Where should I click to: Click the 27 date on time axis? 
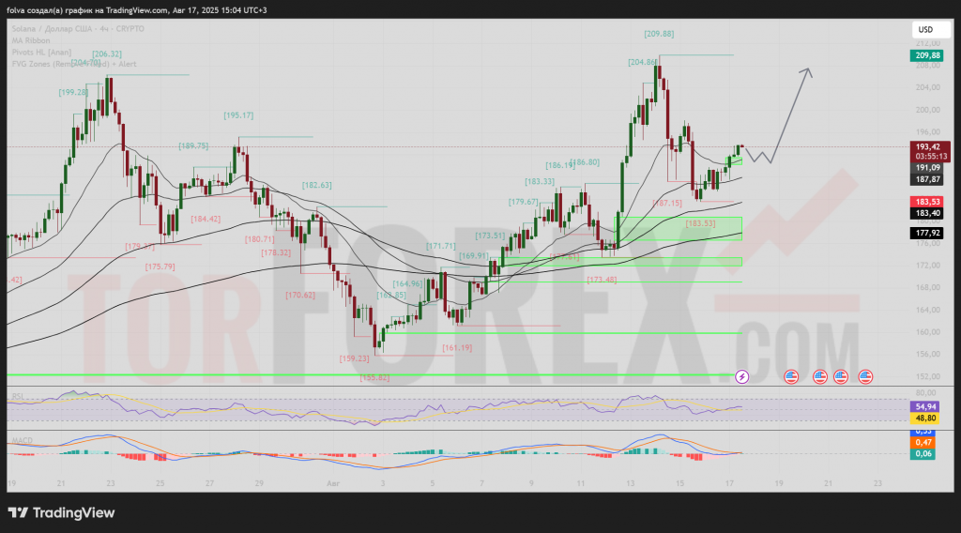point(209,483)
